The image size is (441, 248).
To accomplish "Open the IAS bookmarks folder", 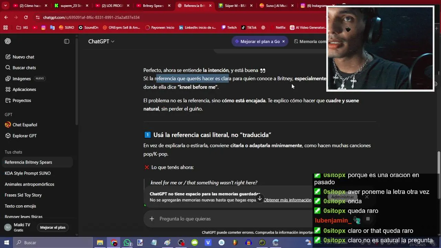I will click(x=22, y=28).
